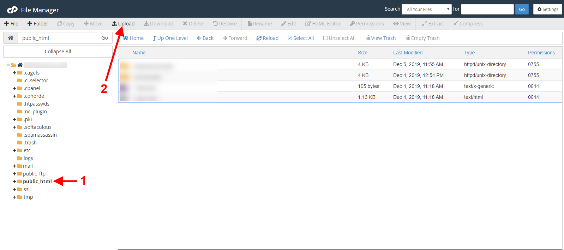Expand the .softaculous folder
This screenshot has width=564, height=250.
(x=14, y=127)
